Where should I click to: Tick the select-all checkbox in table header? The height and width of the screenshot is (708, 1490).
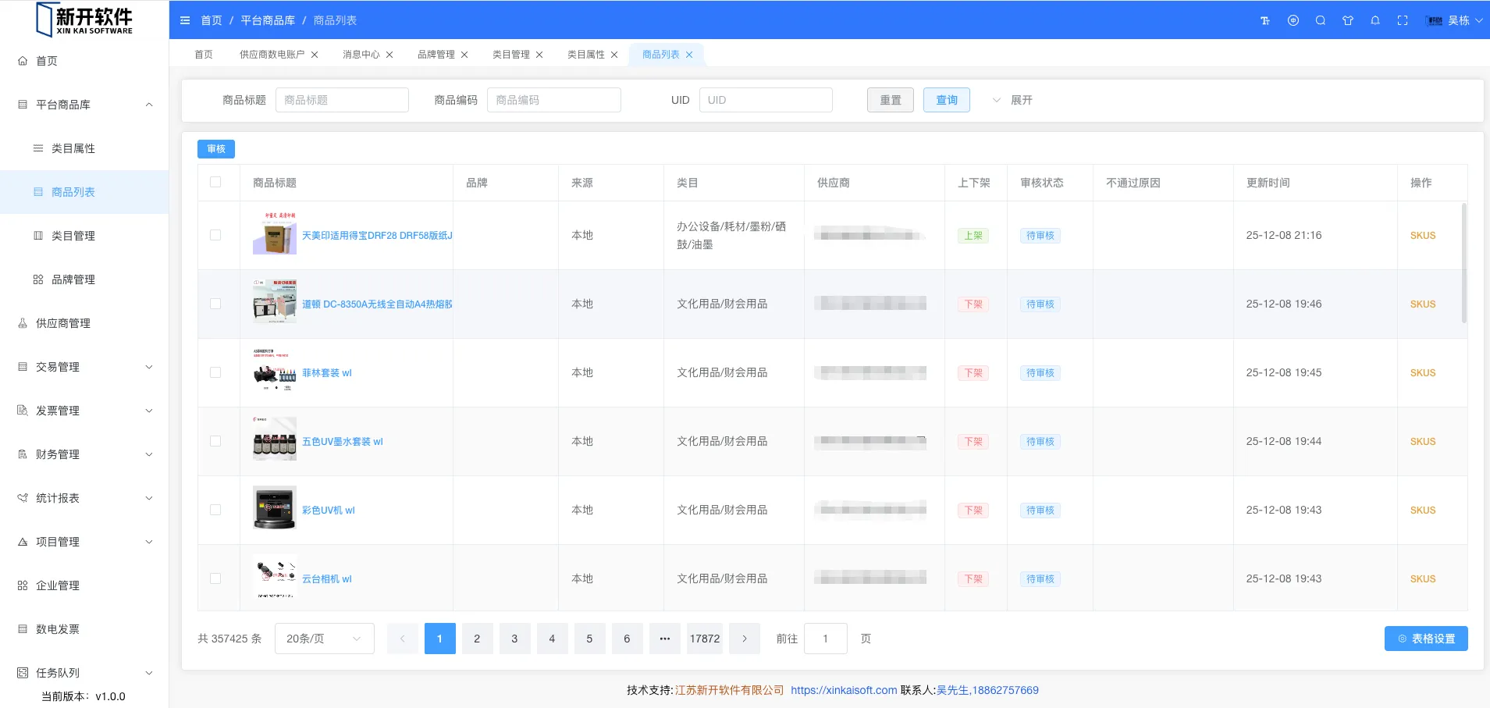pyautogui.click(x=215, y=182)
